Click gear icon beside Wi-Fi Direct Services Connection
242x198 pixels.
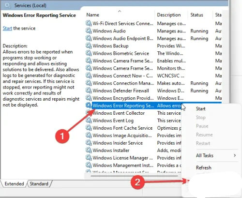coord(89,23)
